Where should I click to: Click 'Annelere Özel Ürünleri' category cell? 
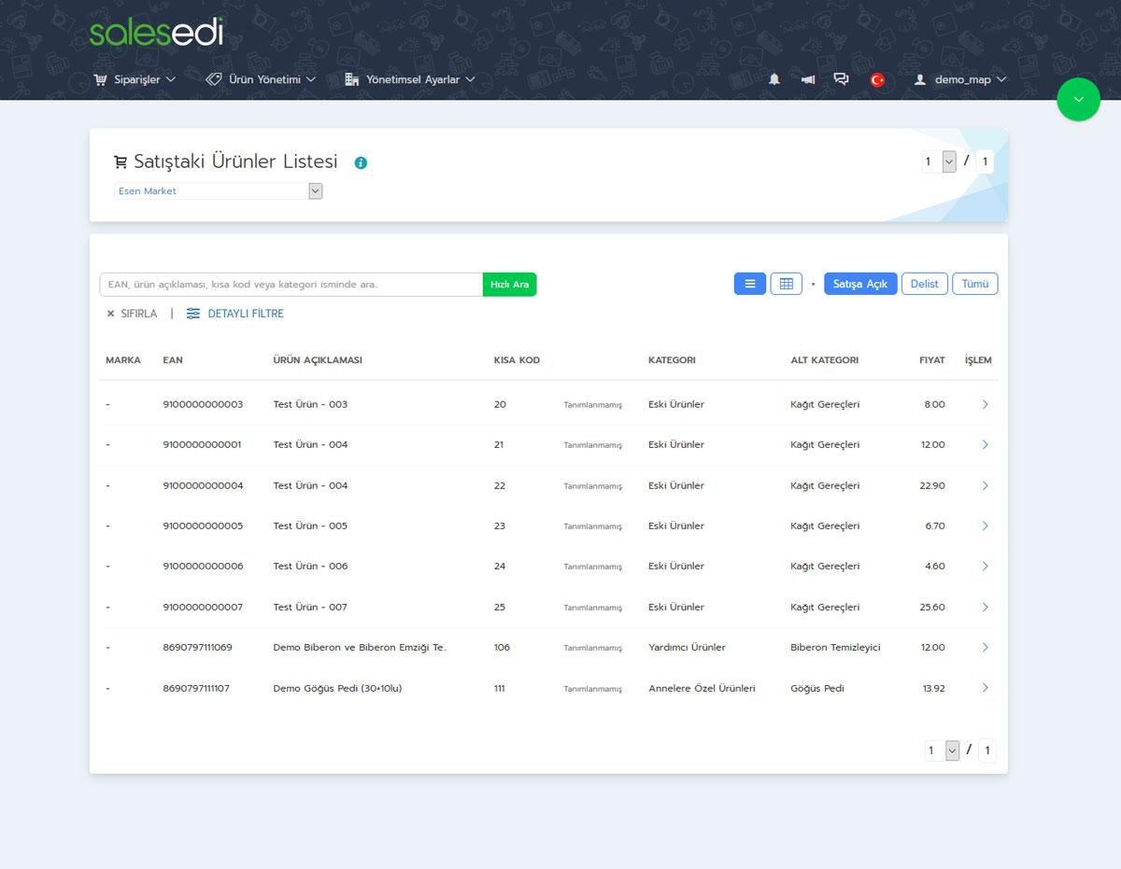(702, 688)
